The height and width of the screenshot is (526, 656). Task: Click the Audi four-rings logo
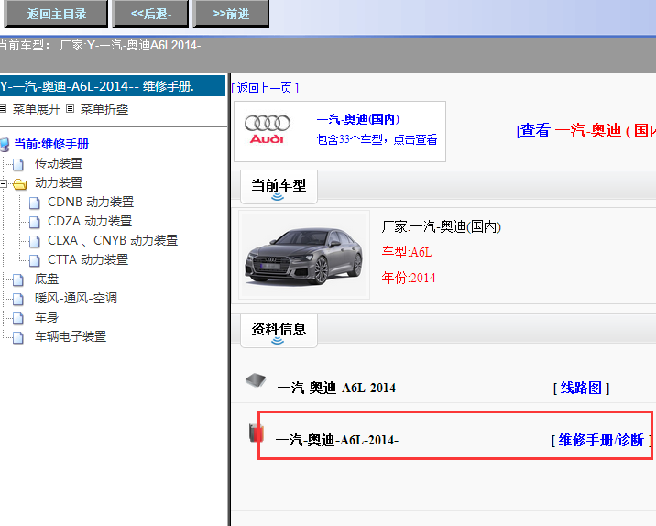click(x=267, y=129)
